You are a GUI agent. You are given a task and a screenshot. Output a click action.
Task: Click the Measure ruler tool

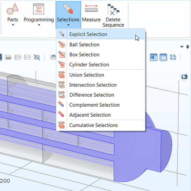[x=91, y=15]
